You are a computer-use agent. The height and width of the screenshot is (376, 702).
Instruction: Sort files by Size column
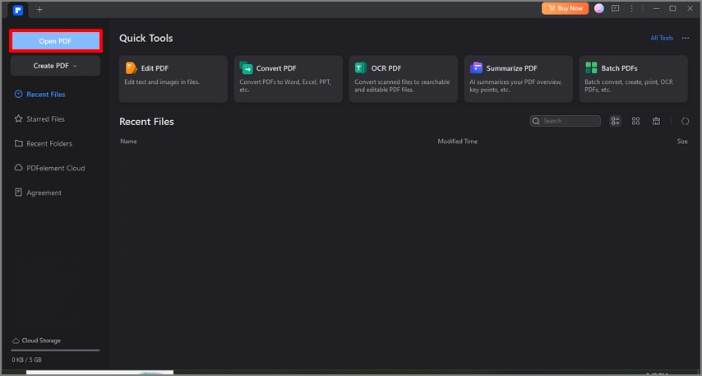click(x=682, y=142)
